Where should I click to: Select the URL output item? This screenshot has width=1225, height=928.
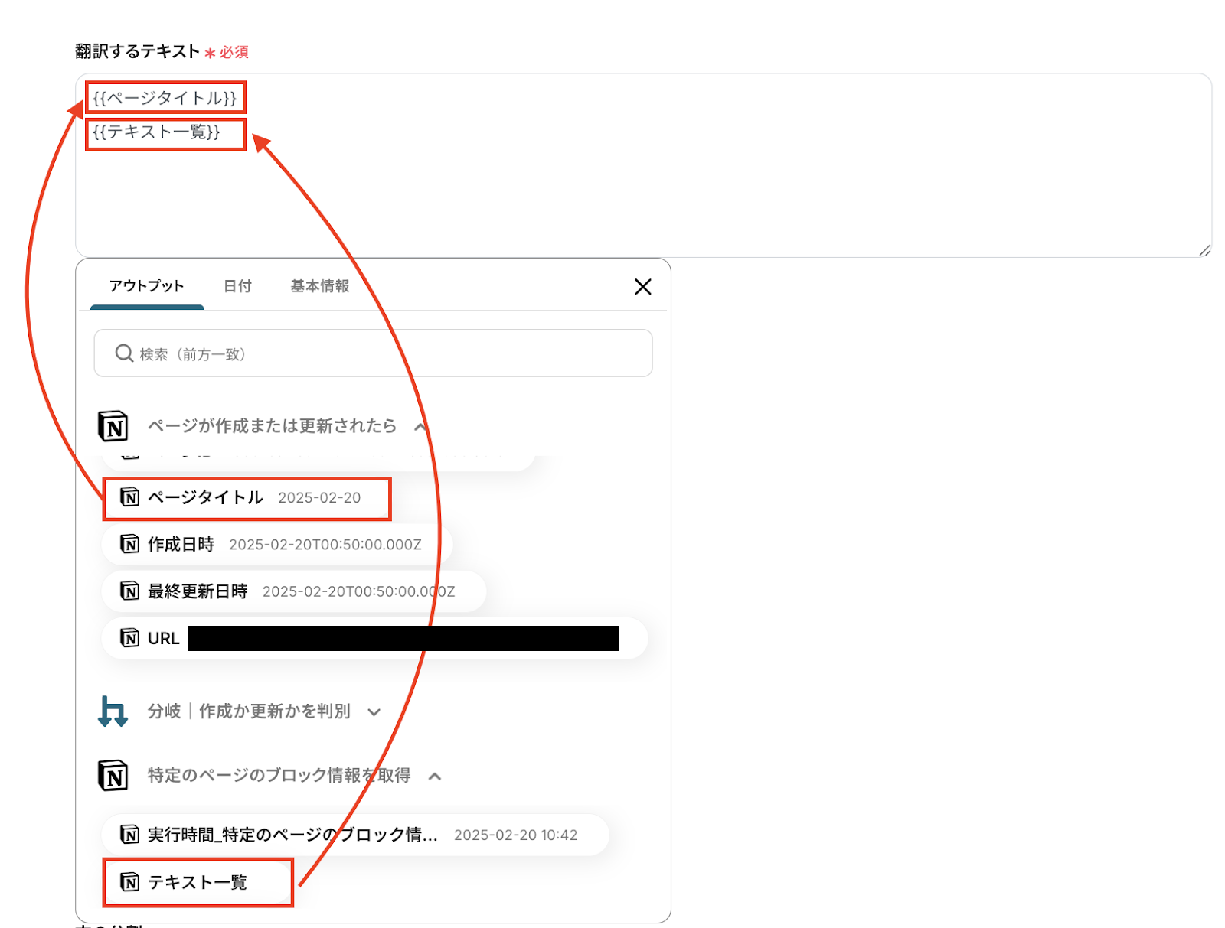coord(375,638)
